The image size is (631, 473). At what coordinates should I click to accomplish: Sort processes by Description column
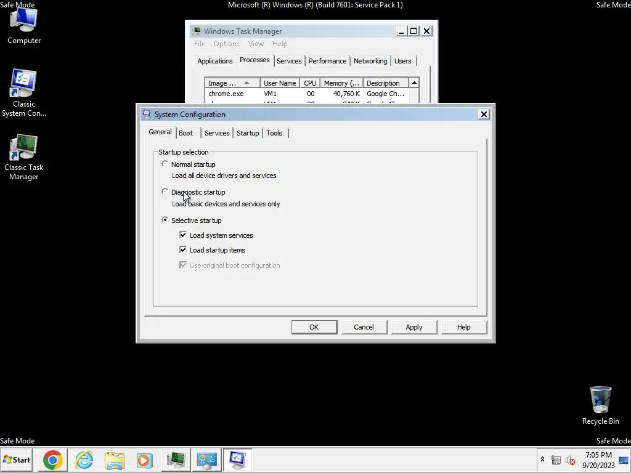(x=386, y=83)
